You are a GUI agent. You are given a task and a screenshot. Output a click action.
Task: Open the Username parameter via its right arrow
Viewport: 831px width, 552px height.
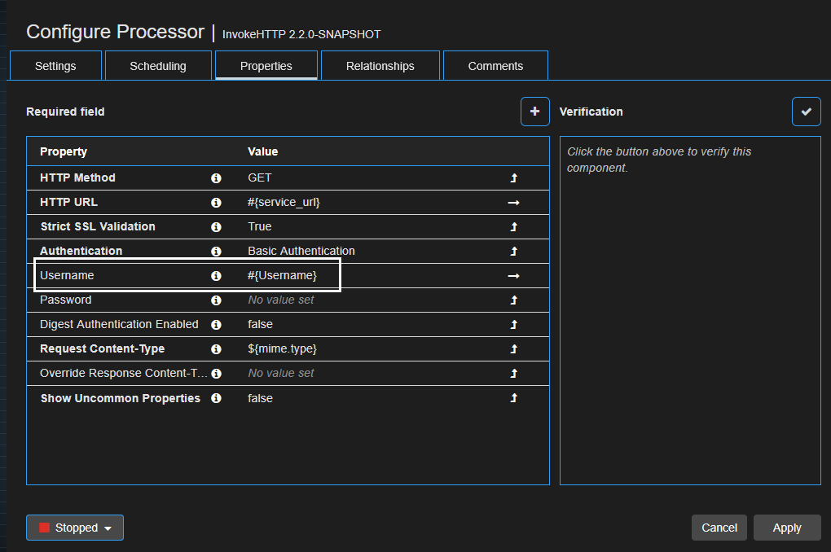pyautogui.click(x=513, y=275)
